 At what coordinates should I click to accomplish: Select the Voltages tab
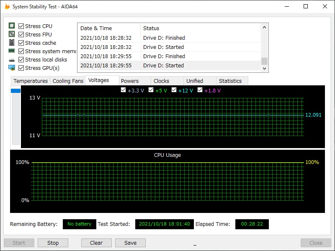click(x=102, y=80)
